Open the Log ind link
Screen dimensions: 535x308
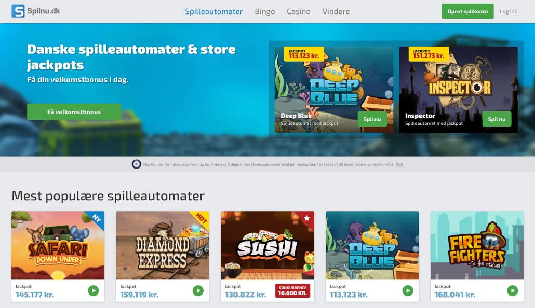pyautogui.click(x=509, y=11)
